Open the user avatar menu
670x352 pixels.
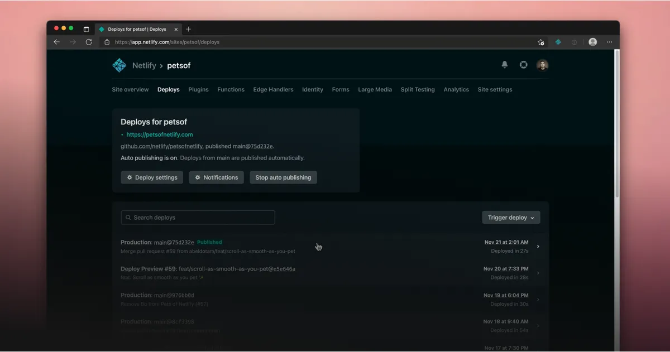pos(542,65)
